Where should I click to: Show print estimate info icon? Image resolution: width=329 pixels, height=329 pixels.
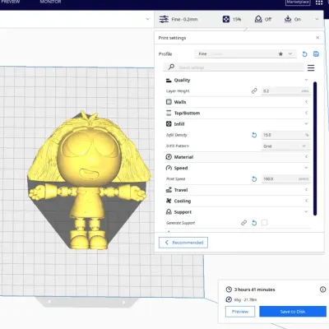click(323, 290)
